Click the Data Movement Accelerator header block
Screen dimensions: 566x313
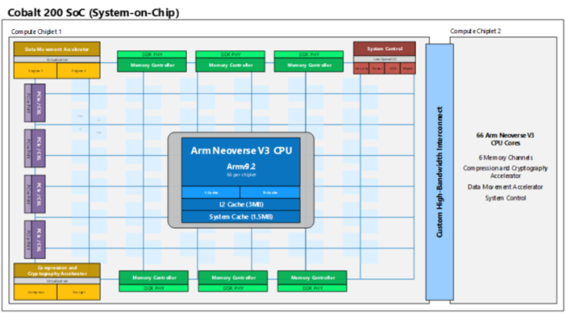(x=57, y=50)
